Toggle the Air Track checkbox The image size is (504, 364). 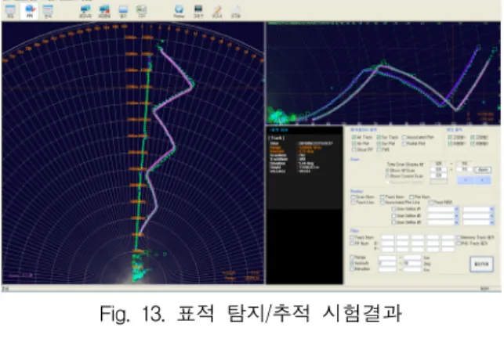[354, 138]
